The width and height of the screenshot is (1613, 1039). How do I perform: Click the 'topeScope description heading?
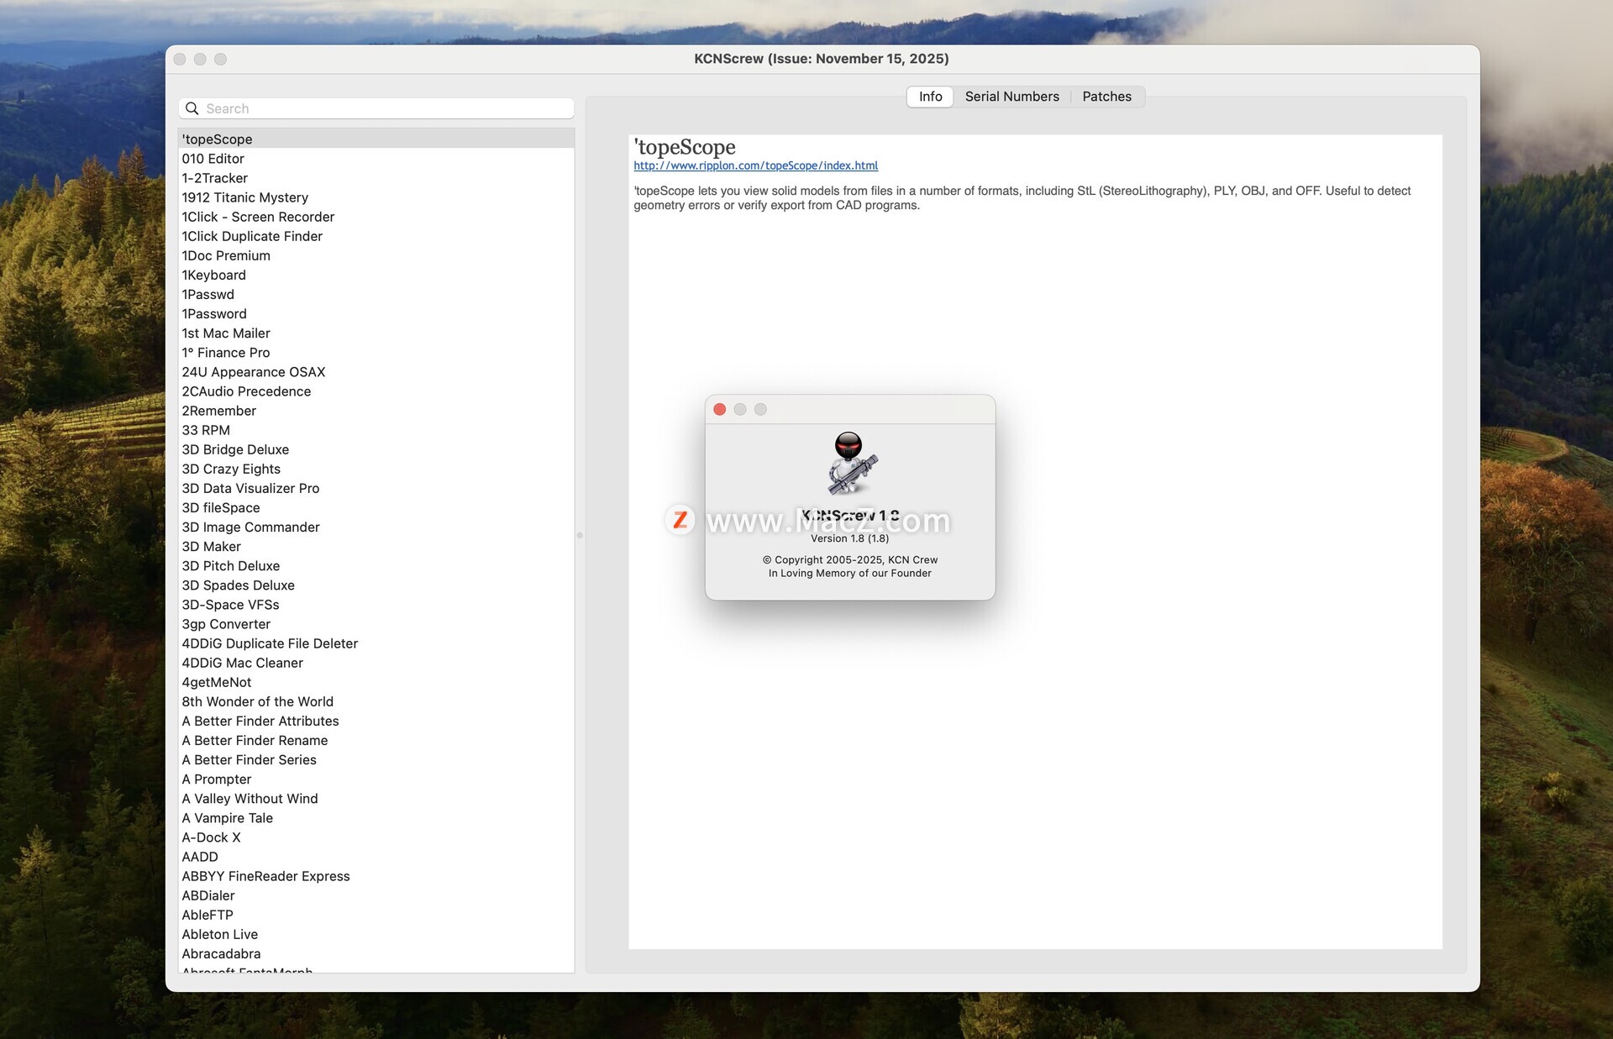click(x=685, y=147)
